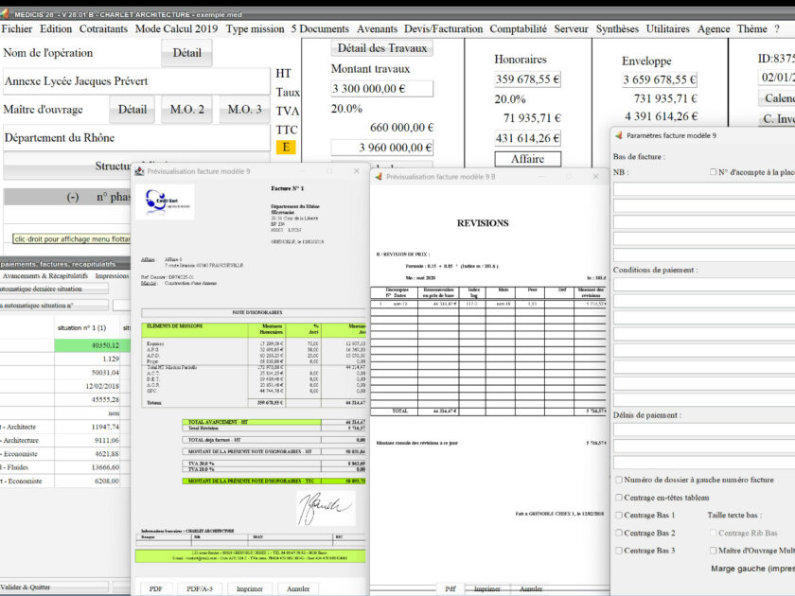Select the cell showing 12/02/2018
The height and width of the screenshot is (596, 795).
[87, 386]
